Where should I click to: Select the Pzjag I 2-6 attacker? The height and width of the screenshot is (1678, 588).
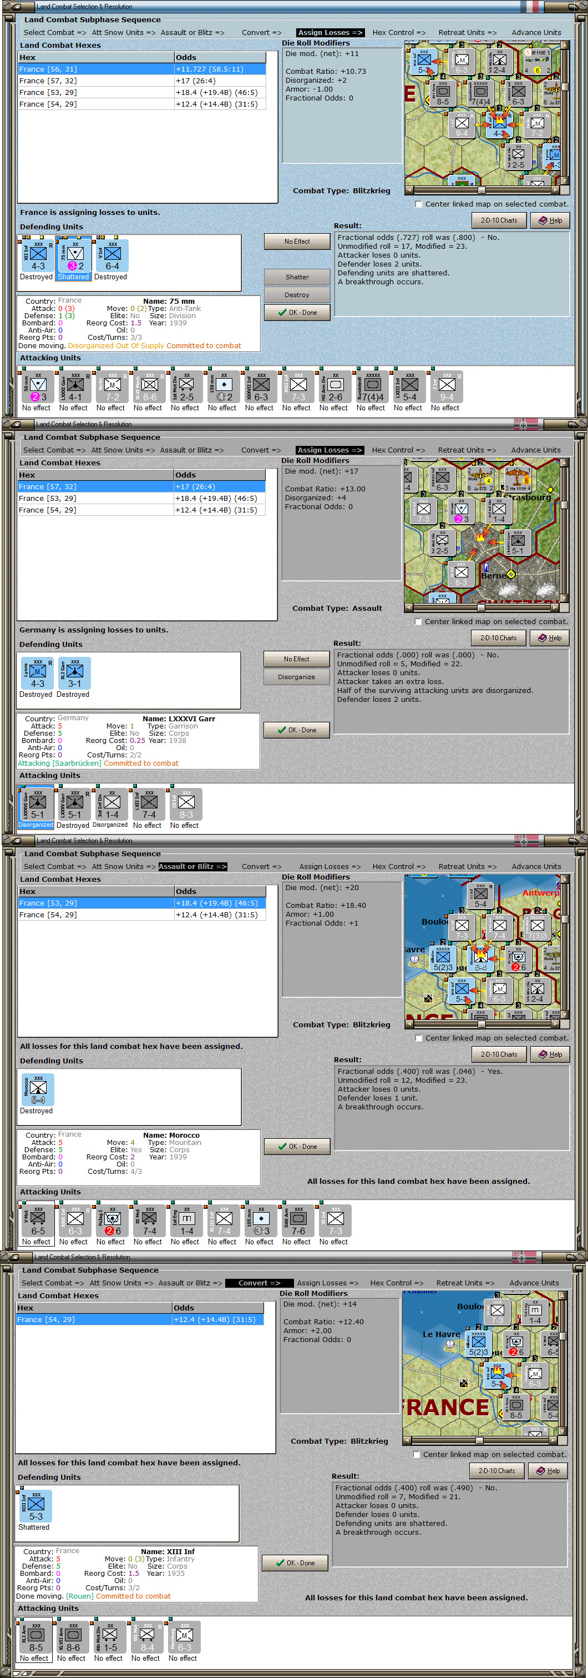[x=113, y=1222]
